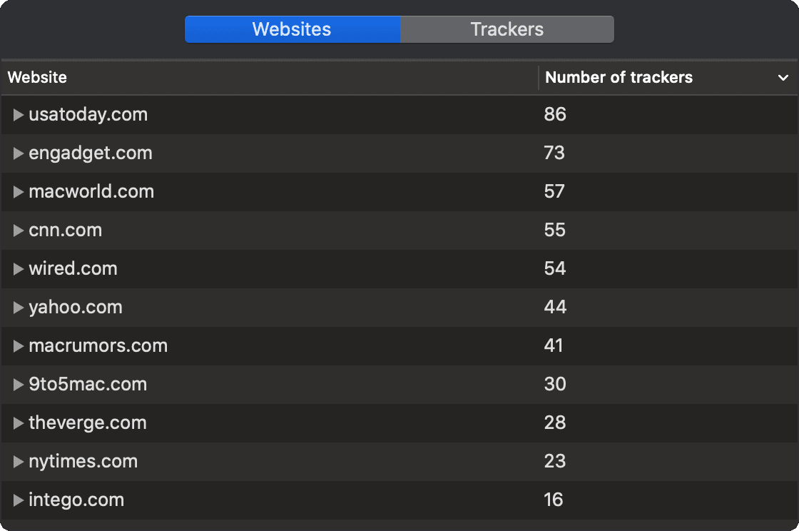Expand the cnn.com tracker list

(x=19, y=231)
